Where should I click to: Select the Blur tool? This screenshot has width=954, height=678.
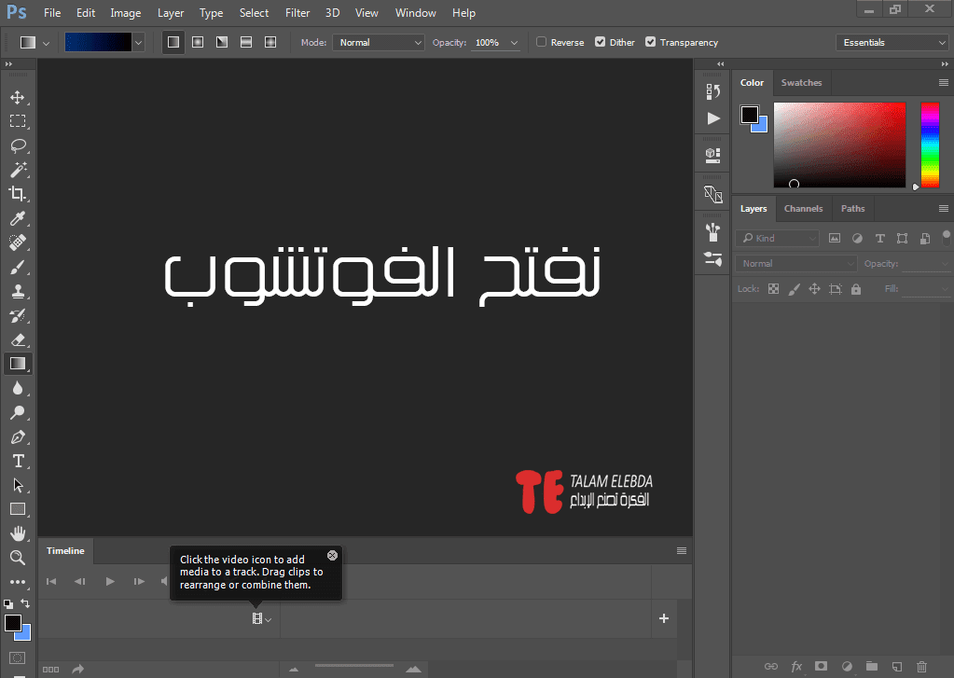18,388
